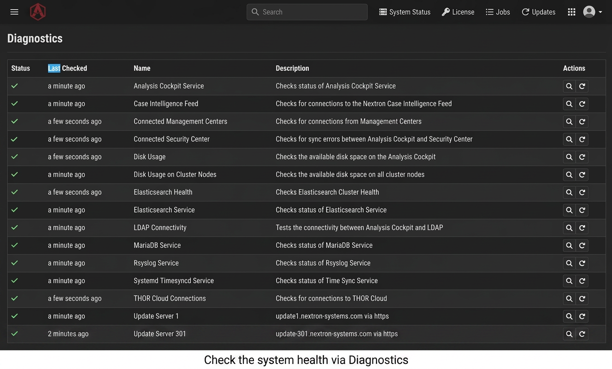The image size is (612, 369).
Task: Sort by Description column header
Action: [x=292, y=68]
